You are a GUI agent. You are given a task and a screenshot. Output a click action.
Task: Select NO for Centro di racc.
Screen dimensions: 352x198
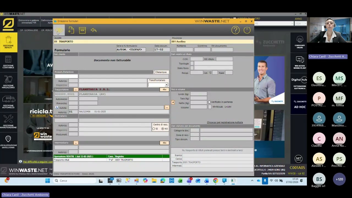tap(163, 129)
